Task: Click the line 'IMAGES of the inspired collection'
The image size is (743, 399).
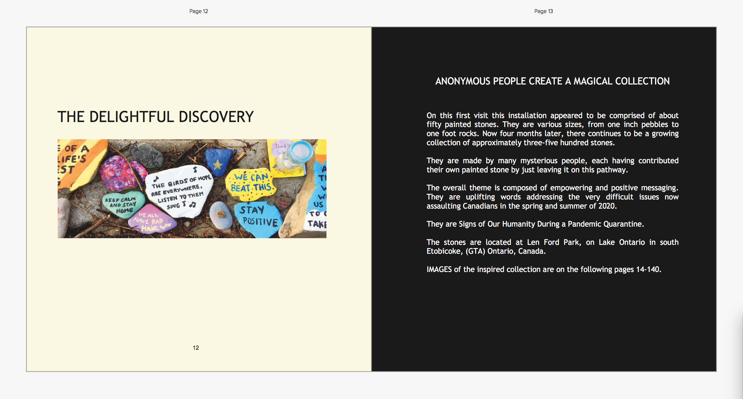Action: point(544,269)
